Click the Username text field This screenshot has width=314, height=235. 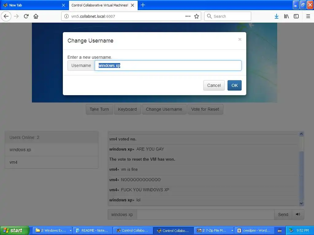pyautogui.click(x=168, y=65)
